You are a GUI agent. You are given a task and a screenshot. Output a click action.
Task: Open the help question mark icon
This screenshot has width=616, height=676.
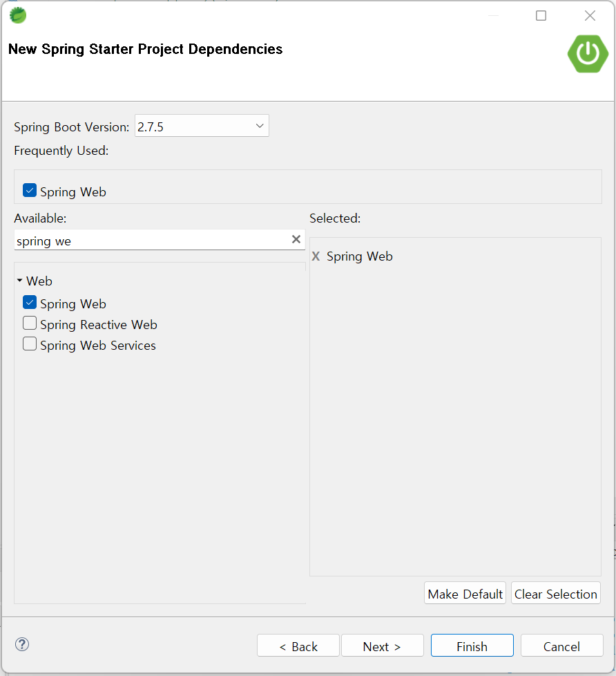[x=22, y=644]
